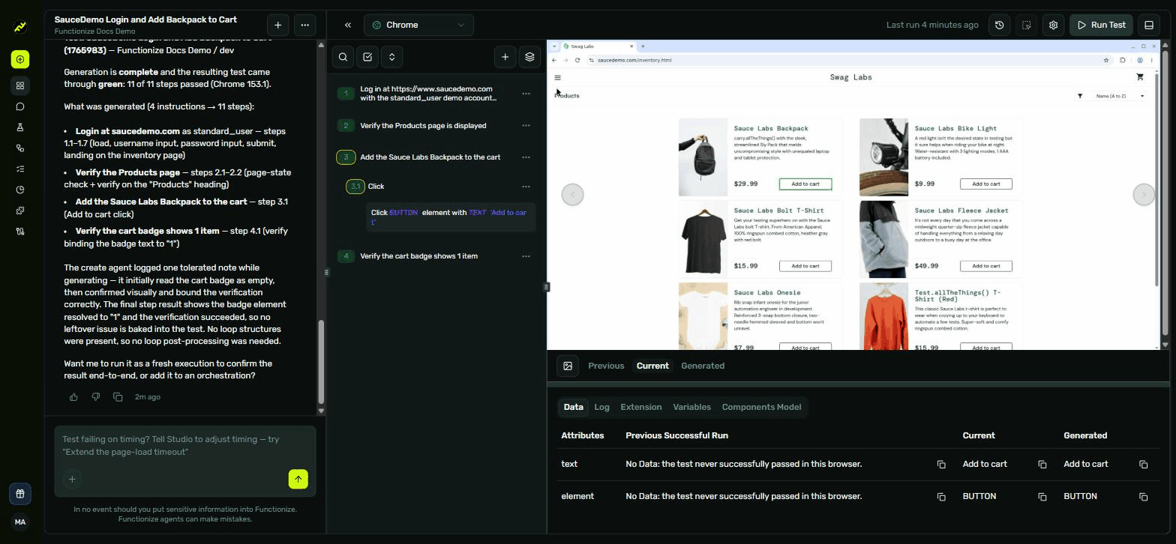Open the flask tests sidebar icon
This screenshot has width=1176, height=544.
click(20, 127)
